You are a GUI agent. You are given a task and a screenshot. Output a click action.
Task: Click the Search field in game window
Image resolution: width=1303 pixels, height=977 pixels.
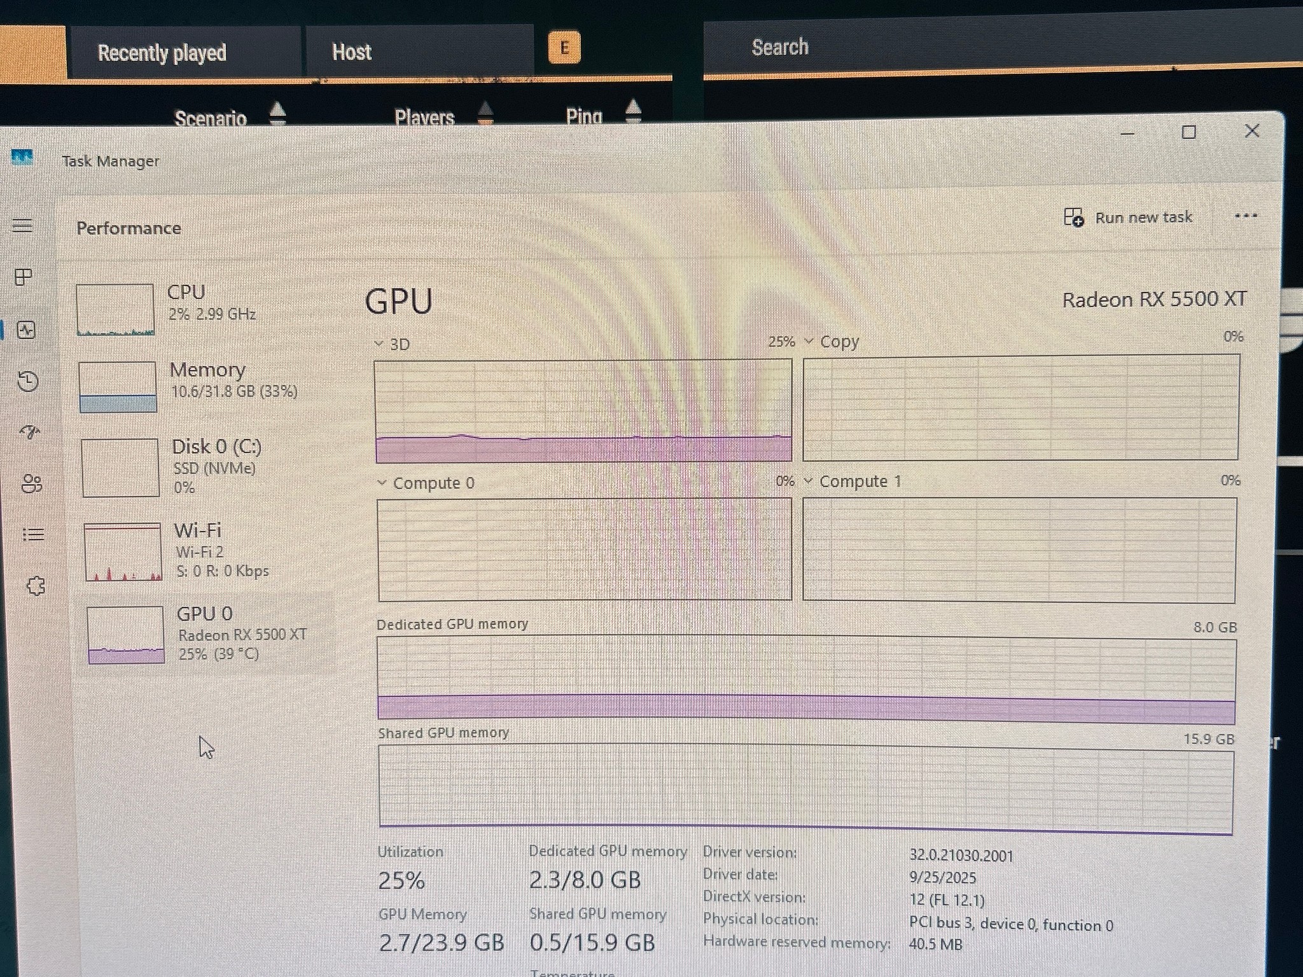coord(1003,46)
